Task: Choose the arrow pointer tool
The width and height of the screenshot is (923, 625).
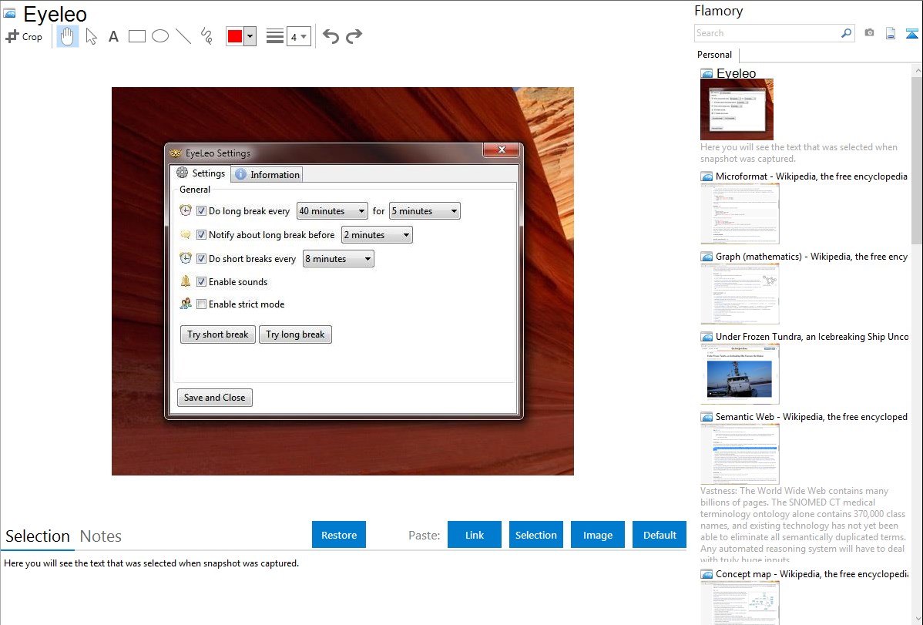Action: tap(91, 36)
